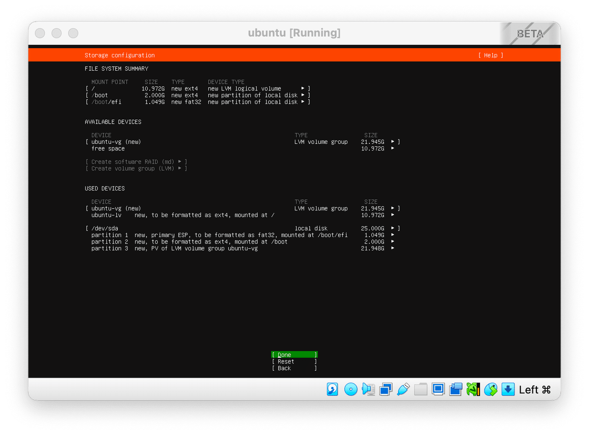Open the USB devices status icon
Screen dimensions: 589x435
403,389
